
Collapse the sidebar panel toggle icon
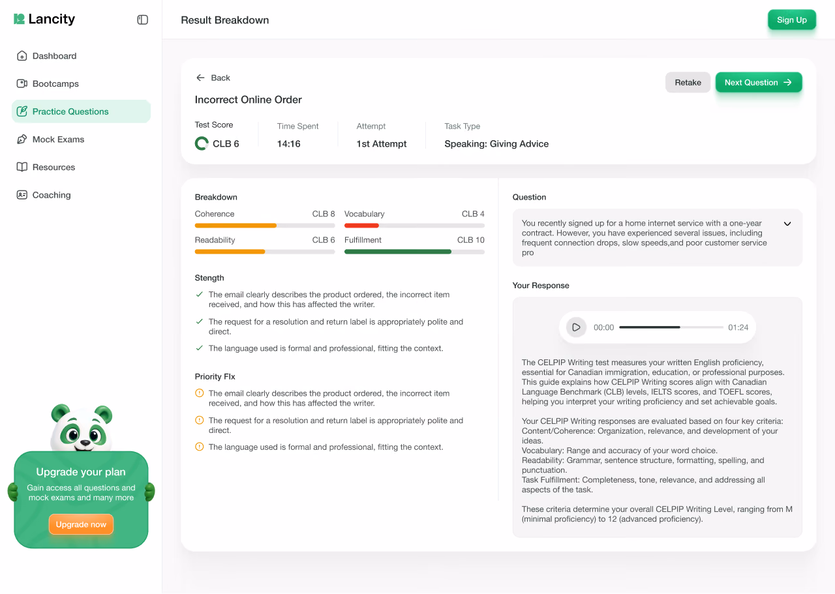coord(142,20)
